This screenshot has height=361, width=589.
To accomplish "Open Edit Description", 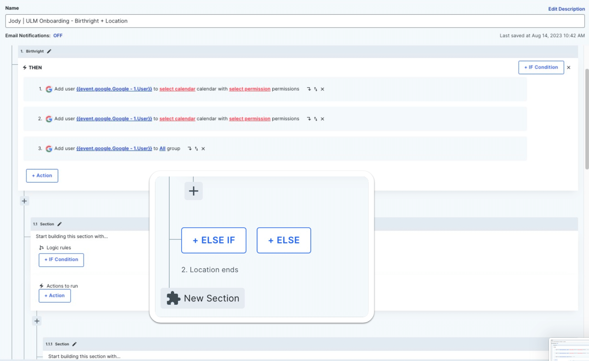I will tap(566, 9).
